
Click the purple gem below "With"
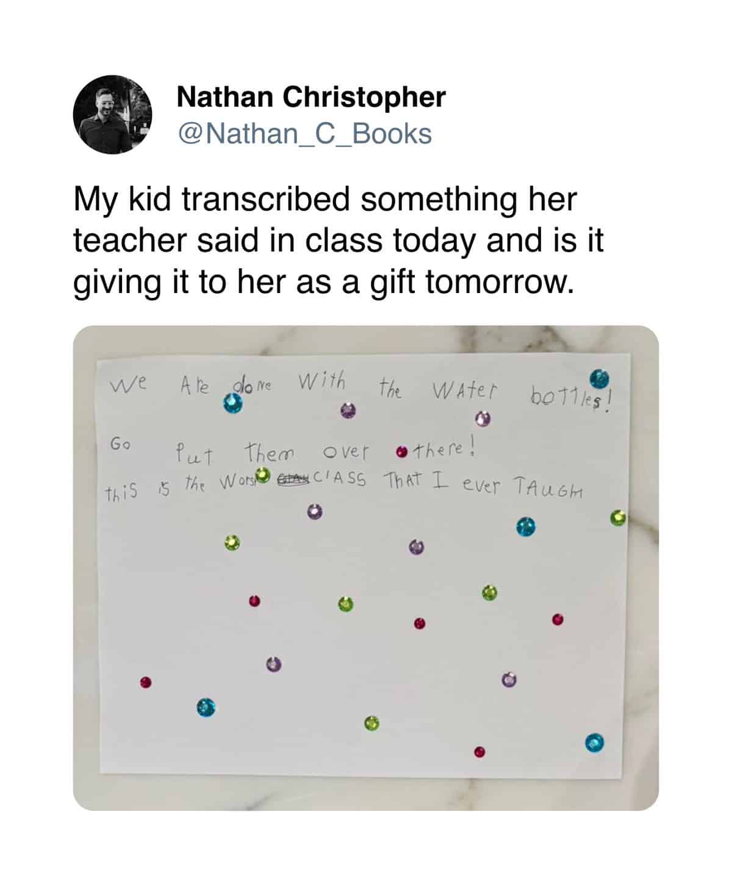[x=347, y=410]
